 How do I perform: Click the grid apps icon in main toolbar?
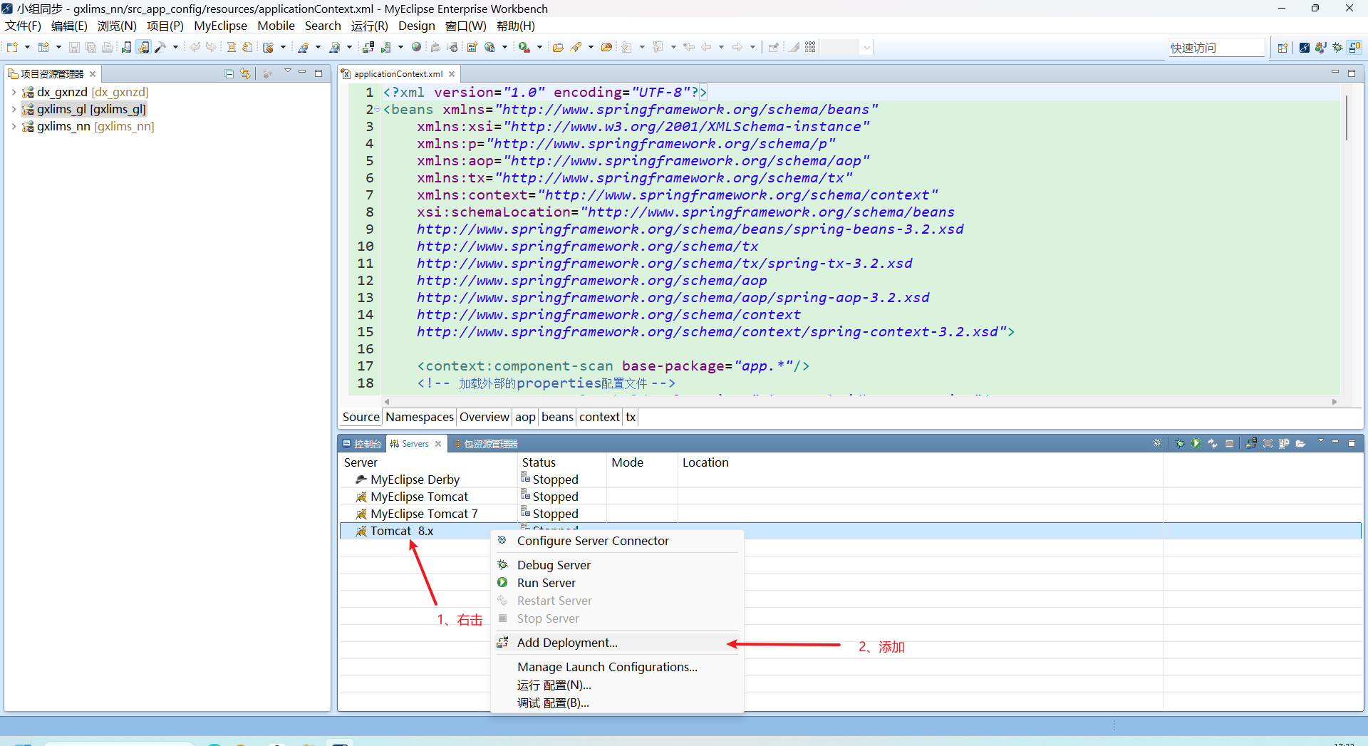pyautogui.click(x=810, y=47)
